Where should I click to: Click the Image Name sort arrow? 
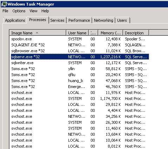[x=37, y=33]
